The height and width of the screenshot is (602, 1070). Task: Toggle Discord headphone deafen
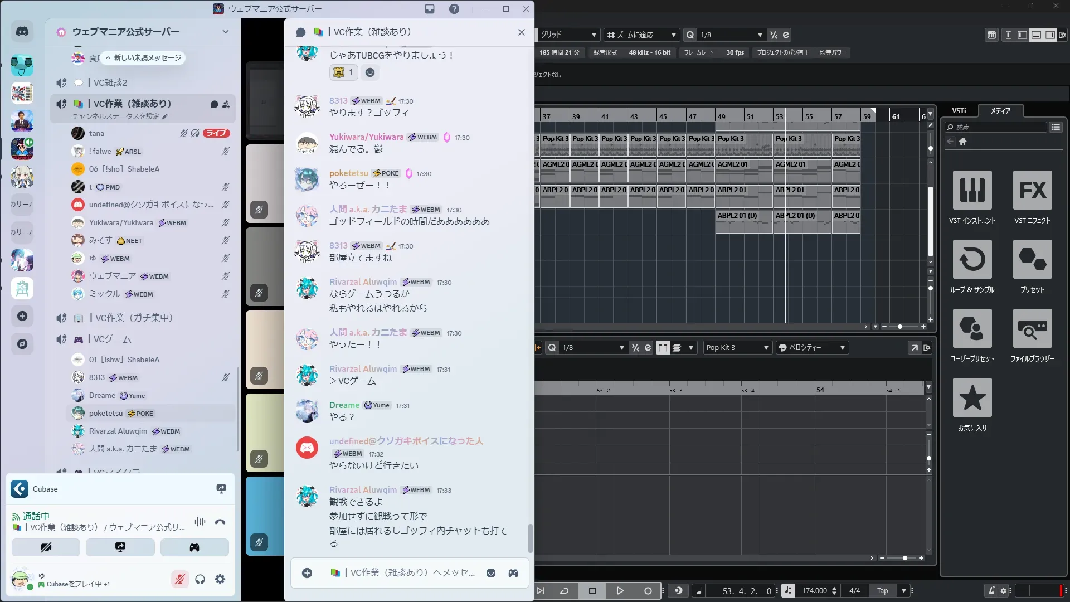click(x=200, y=580)
